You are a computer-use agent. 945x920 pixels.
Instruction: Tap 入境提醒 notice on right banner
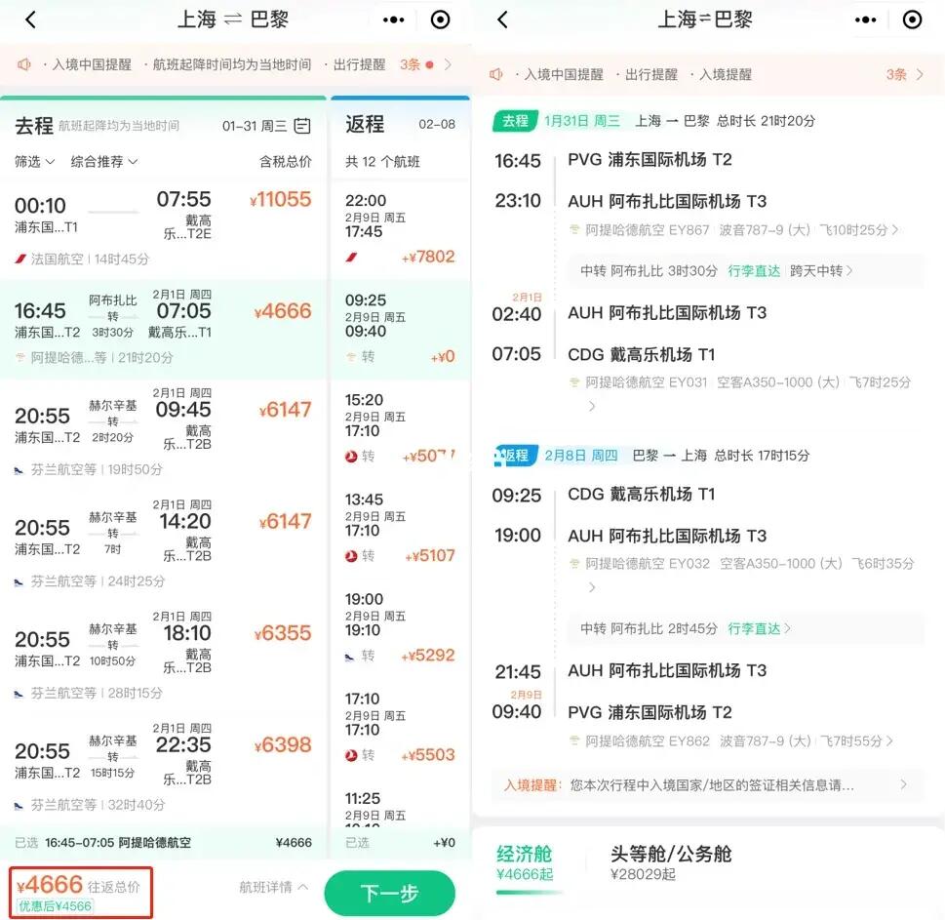click(725, 74)
